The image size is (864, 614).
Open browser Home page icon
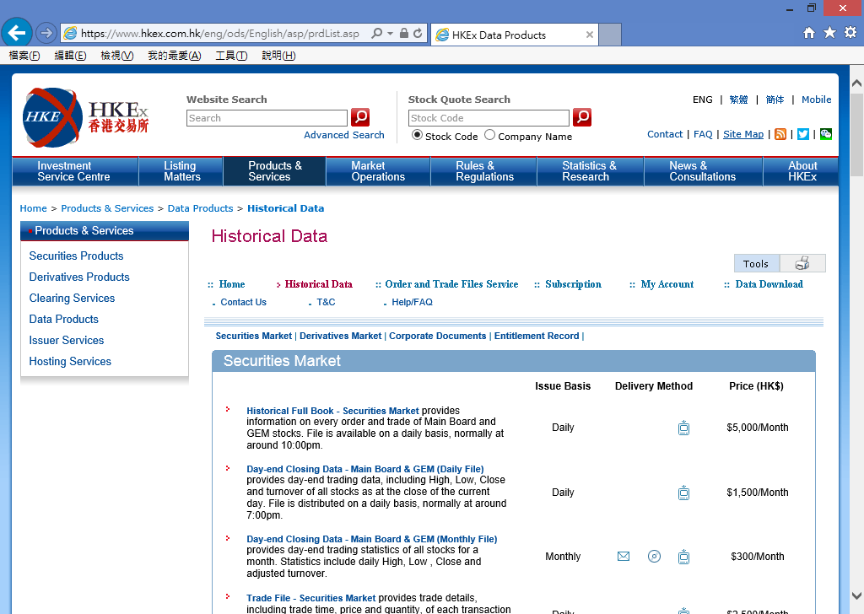[x=809, y=33]
